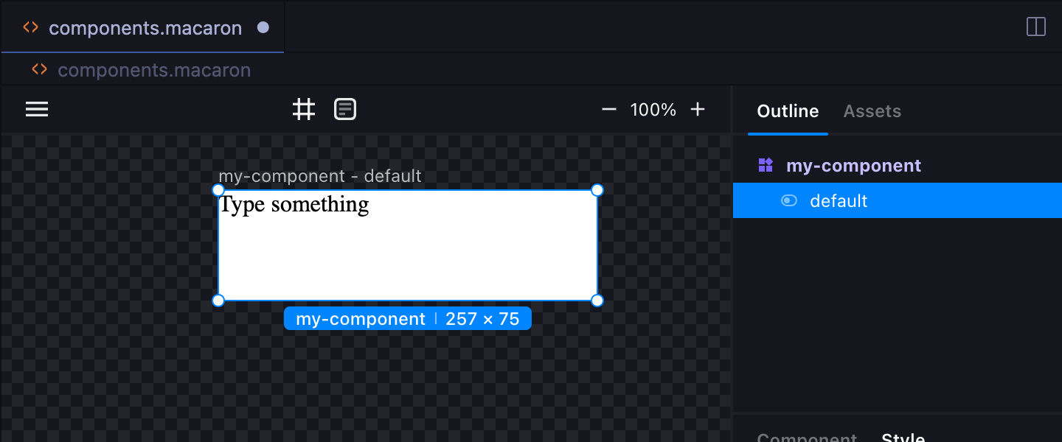
Task: Select the default variant row
Action: point(897,200)
